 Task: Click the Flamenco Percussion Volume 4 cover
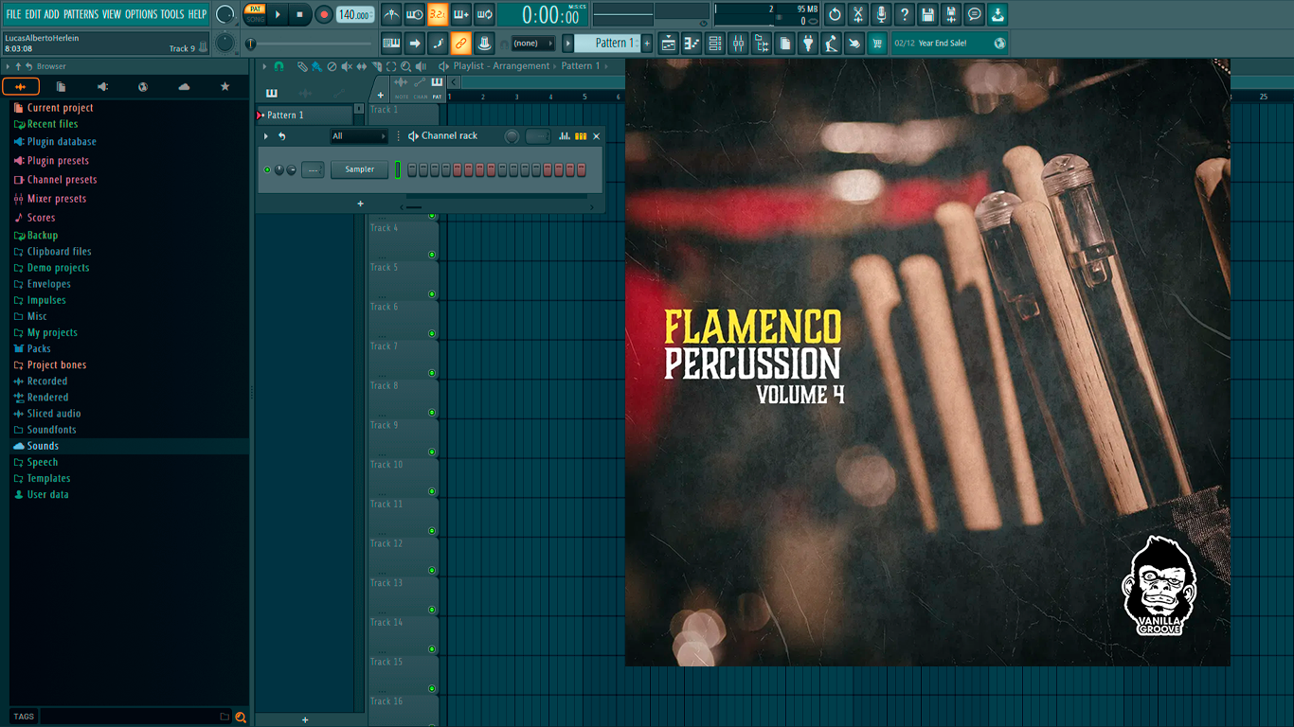click(927, 363)
